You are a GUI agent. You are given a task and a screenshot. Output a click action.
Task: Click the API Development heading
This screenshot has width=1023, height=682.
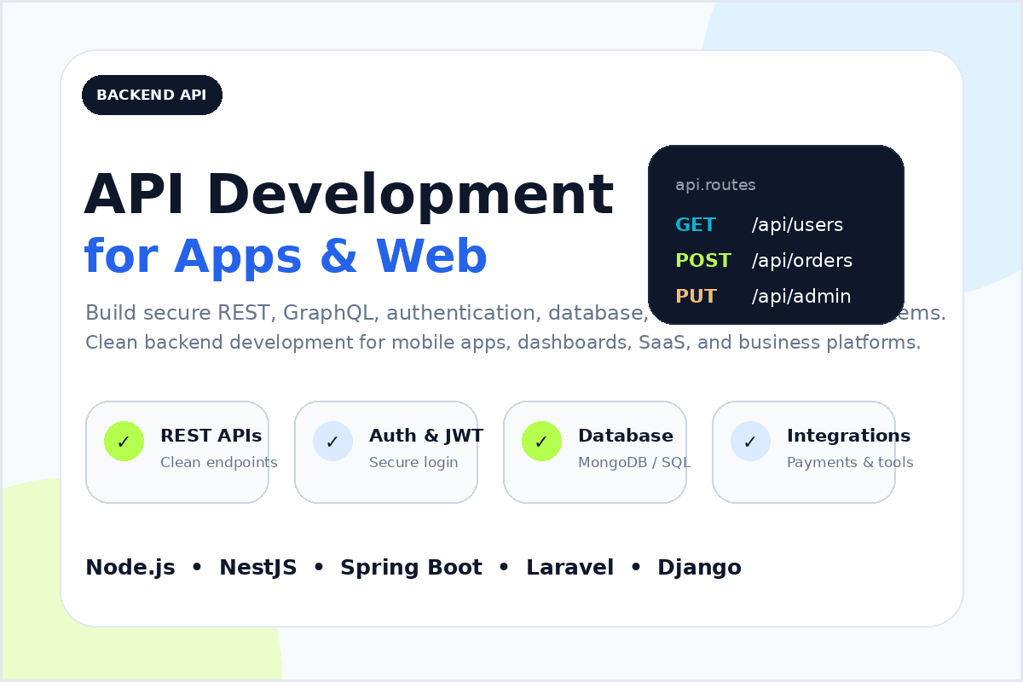tap(349, 195)
